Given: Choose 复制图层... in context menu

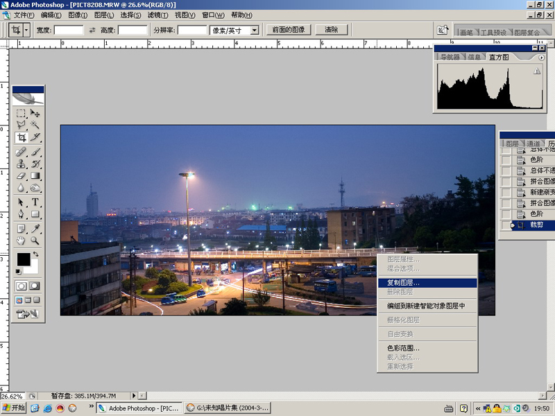Looking at the screenshot, I should click(x=427, y=283).
